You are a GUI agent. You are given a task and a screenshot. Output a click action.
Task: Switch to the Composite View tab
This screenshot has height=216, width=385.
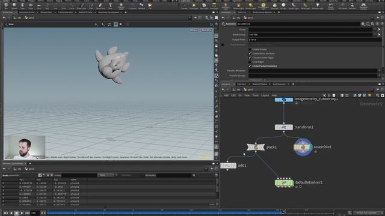click(x=66, y=12)
